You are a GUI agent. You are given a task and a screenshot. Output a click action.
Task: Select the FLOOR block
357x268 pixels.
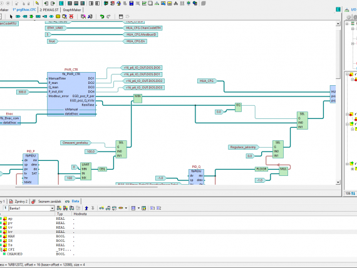point(261,169)
